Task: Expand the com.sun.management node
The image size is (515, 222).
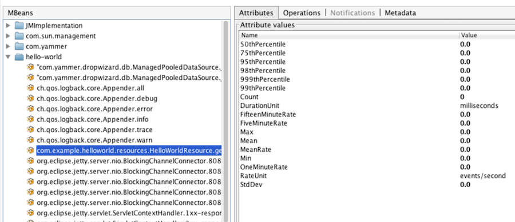Action: click(x=8, y=36)
